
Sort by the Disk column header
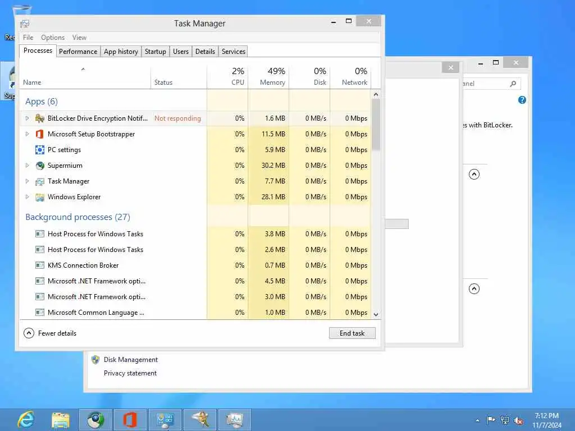click(x=309, y=77)
